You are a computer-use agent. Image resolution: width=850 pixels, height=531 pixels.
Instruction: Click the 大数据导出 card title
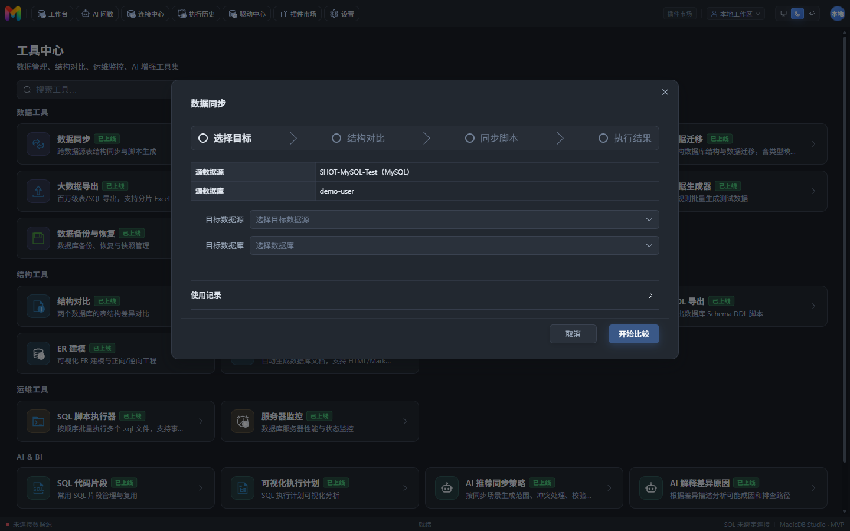pyautogui.click(x=78, y=186)
